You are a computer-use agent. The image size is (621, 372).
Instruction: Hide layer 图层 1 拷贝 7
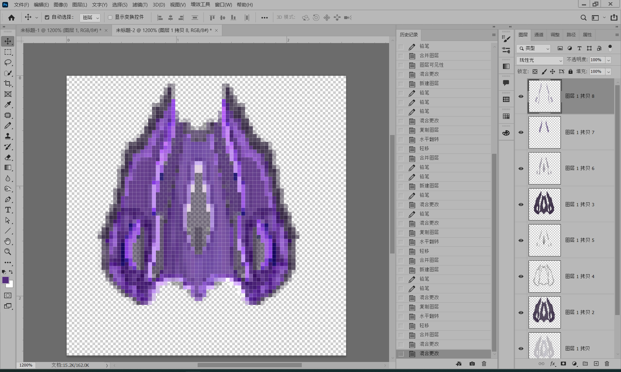click(521, 132)
